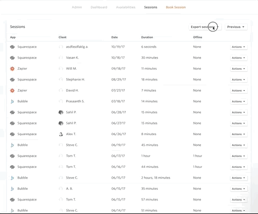This screenshot has width=258, height=214.
Task: Expand the Actions menu for the 2 hours, 18 minutes session
Action: click(x=239, y=178)
